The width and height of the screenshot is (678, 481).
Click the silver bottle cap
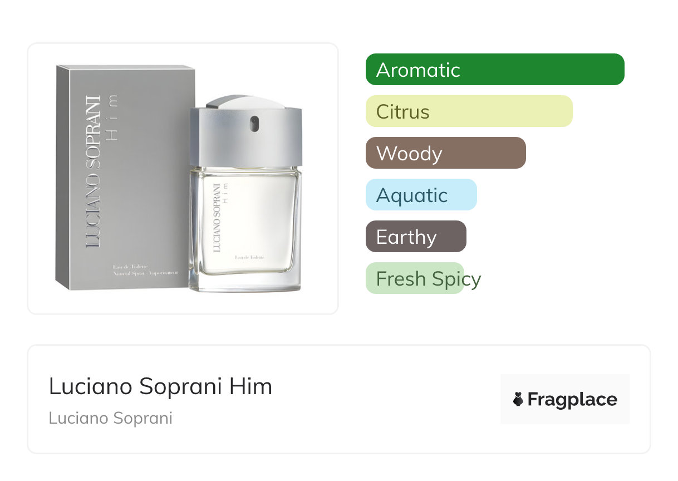tap(245, 134)
